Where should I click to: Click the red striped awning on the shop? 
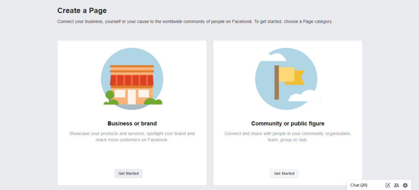coord(132,80)
